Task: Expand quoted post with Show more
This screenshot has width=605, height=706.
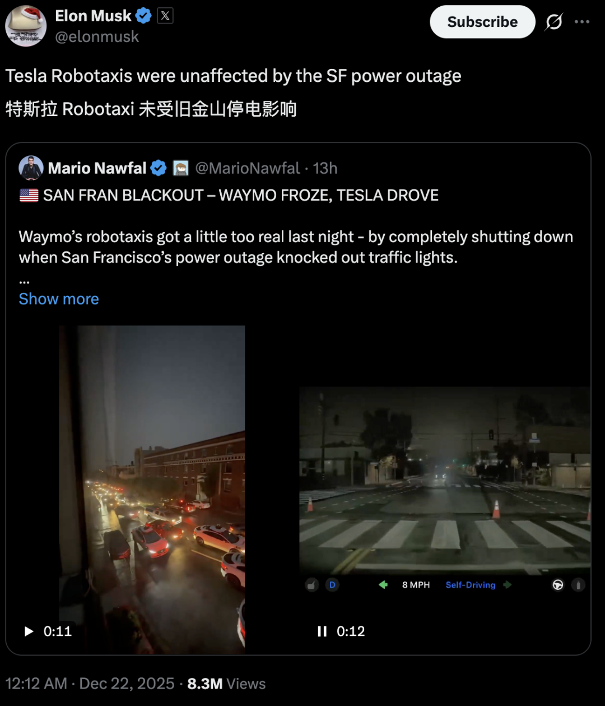Action: [x=59, y=299]
